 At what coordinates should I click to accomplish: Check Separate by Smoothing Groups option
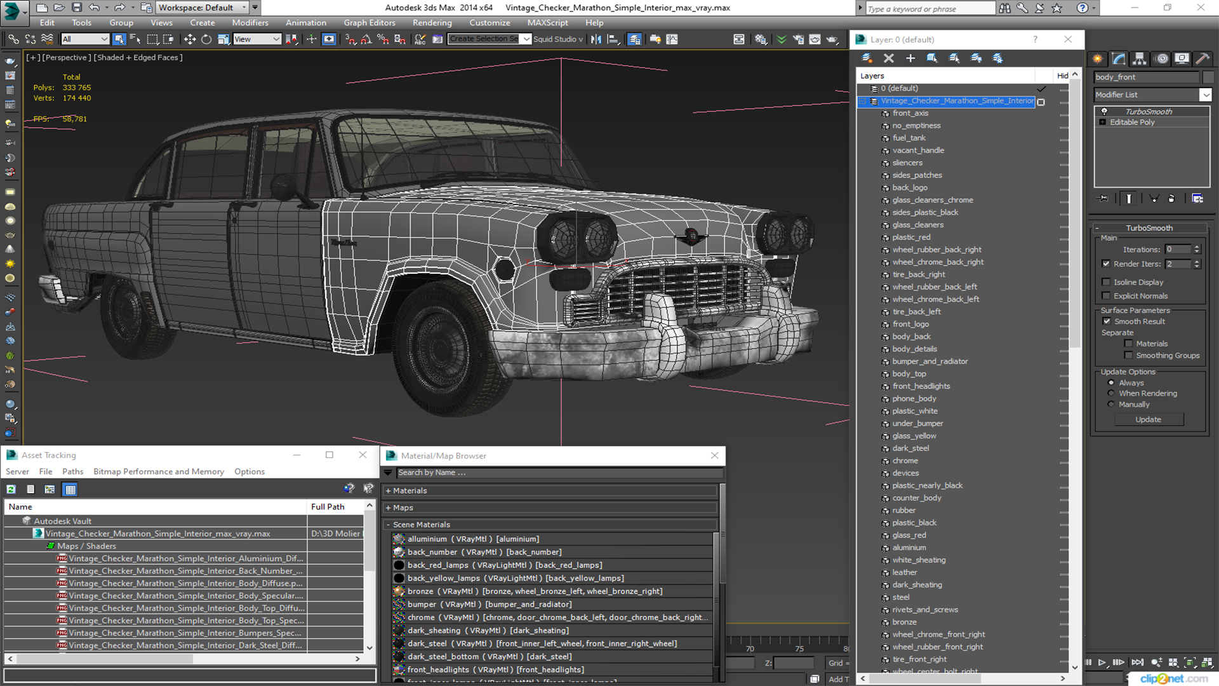(x=1128, y=356)
